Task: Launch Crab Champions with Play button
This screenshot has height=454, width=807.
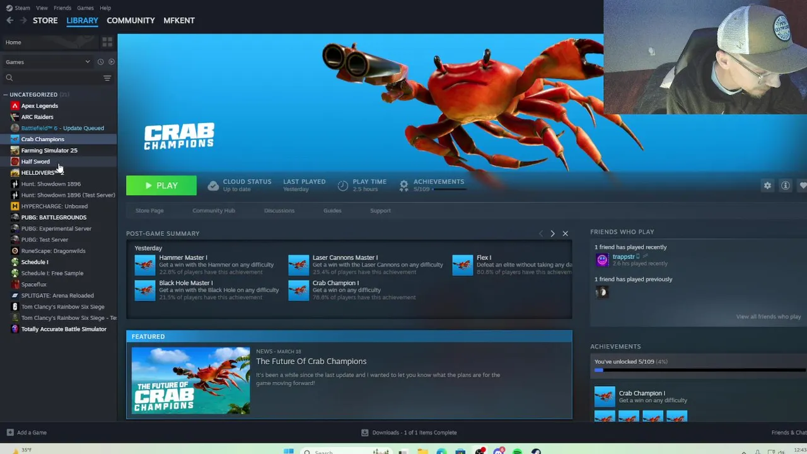Action: point(161,185)
